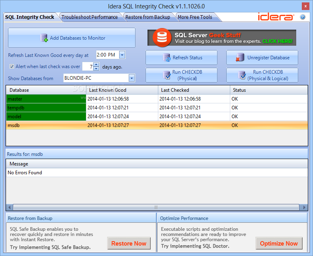Run CHECKDB (Physical & Logical) button
This screenshot has width=313, height=256.
(x=262, y=75)
